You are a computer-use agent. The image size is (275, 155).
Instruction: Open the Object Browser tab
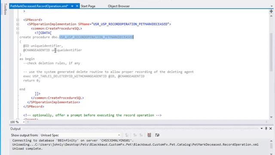point(119,6)
